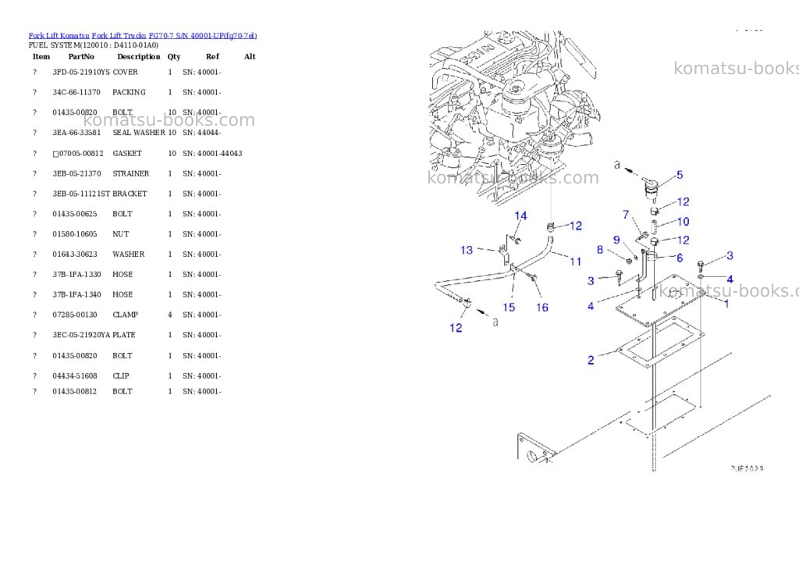The width and height of the screenshot is (799, 566).
Task: Select part number 01580-10605
Action: coord(74,234)
